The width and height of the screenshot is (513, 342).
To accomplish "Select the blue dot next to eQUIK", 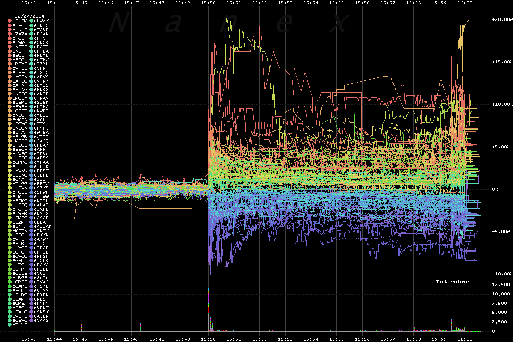I will click(x=31, y=166).
